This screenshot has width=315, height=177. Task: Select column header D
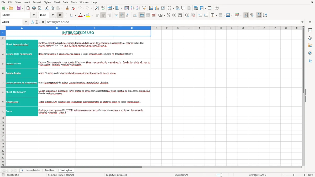click(132, 28)
